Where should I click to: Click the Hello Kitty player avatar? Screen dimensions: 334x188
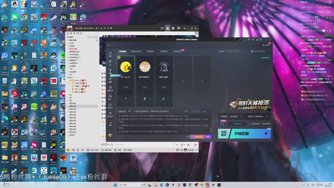[x=145, y=67]
